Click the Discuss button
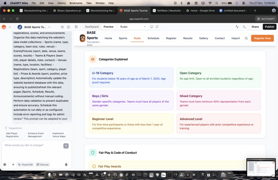Image resolution: width=278 pixels, height=180 pixels. point(42,165)
